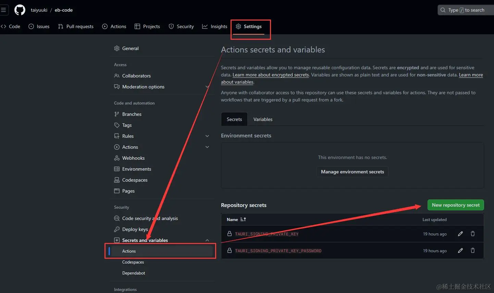Click the Code security shield-search icon

117,218
